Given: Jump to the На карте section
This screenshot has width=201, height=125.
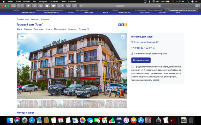Looking at the screenshot, I should (72, 29).
